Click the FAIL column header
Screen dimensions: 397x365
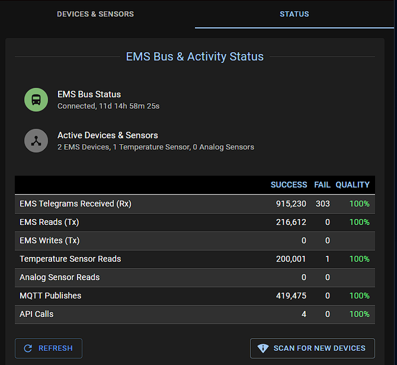[x=322, y=185]
